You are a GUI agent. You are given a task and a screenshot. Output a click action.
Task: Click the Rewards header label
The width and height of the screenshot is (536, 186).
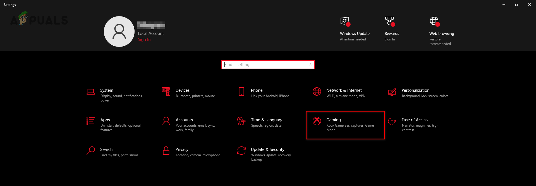[x=392, y=33]
